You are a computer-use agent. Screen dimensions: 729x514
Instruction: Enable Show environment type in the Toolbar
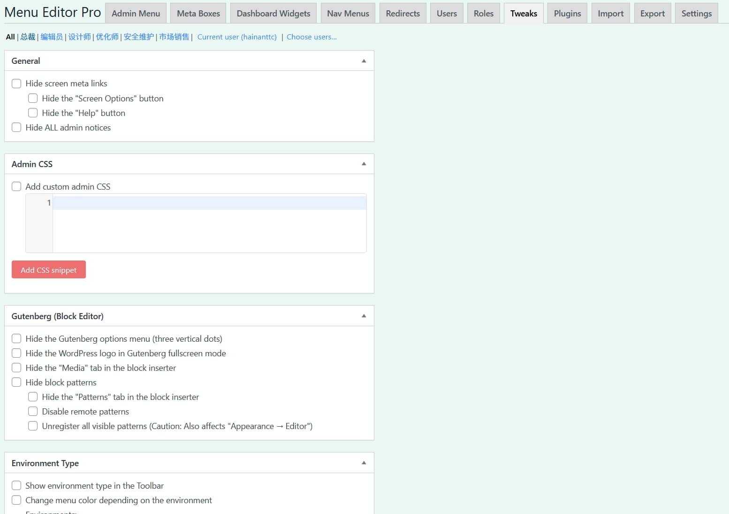click(16, 486)
